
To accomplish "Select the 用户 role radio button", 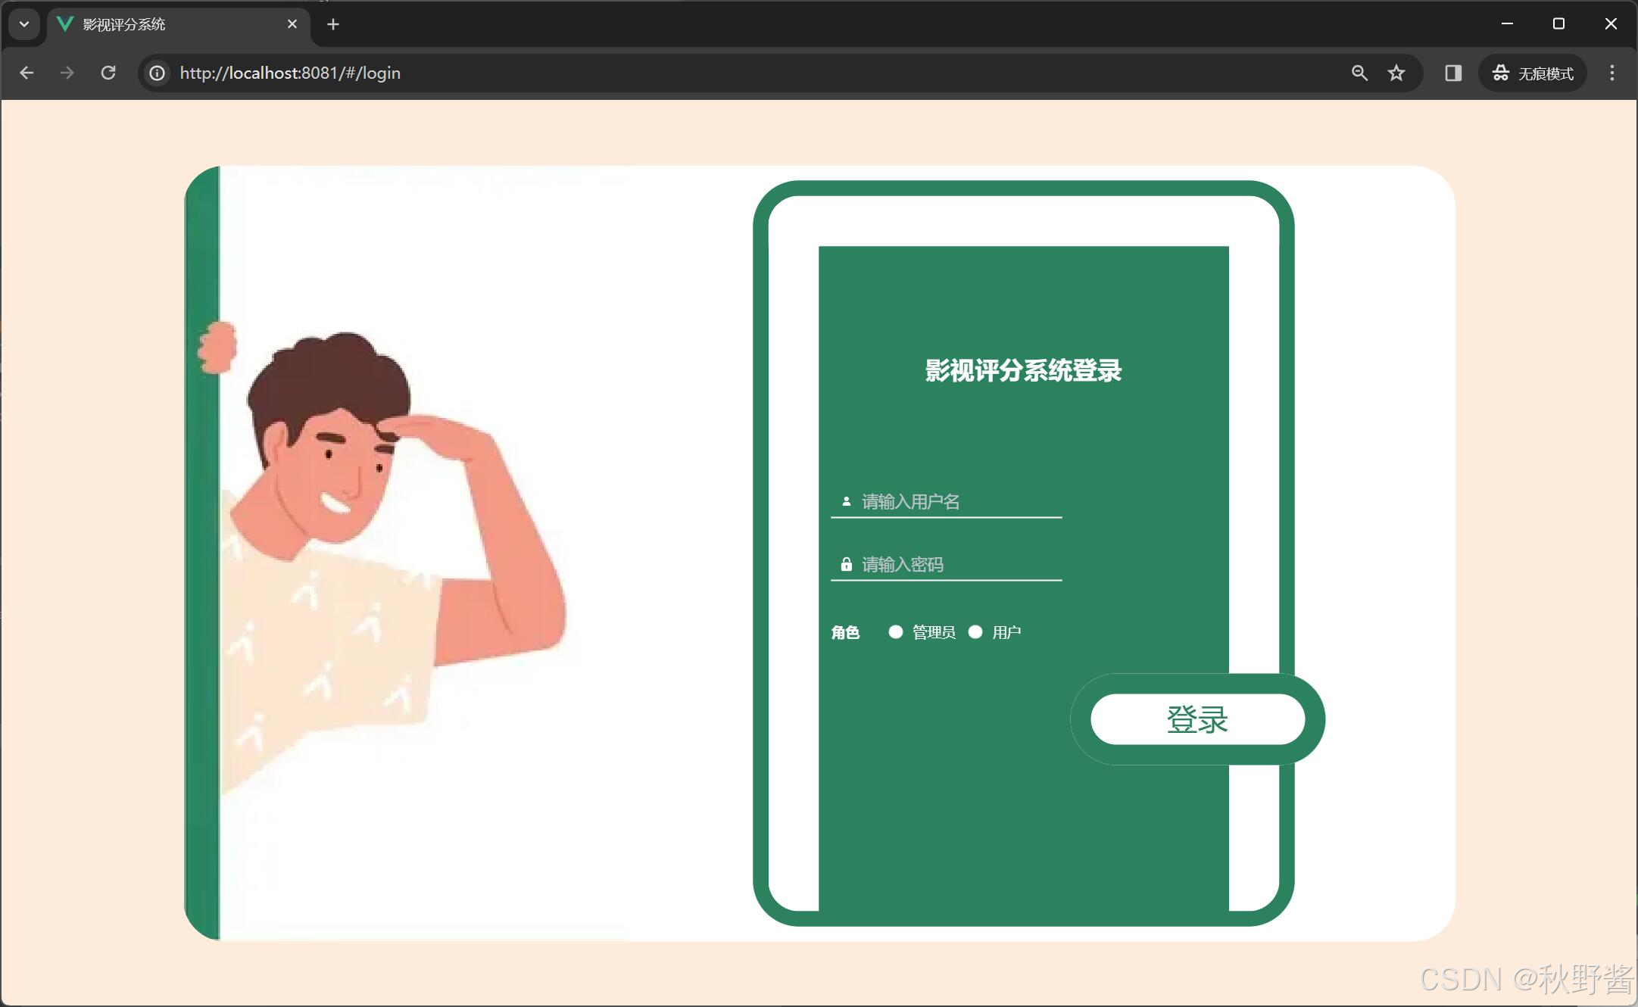I will 975,632.
